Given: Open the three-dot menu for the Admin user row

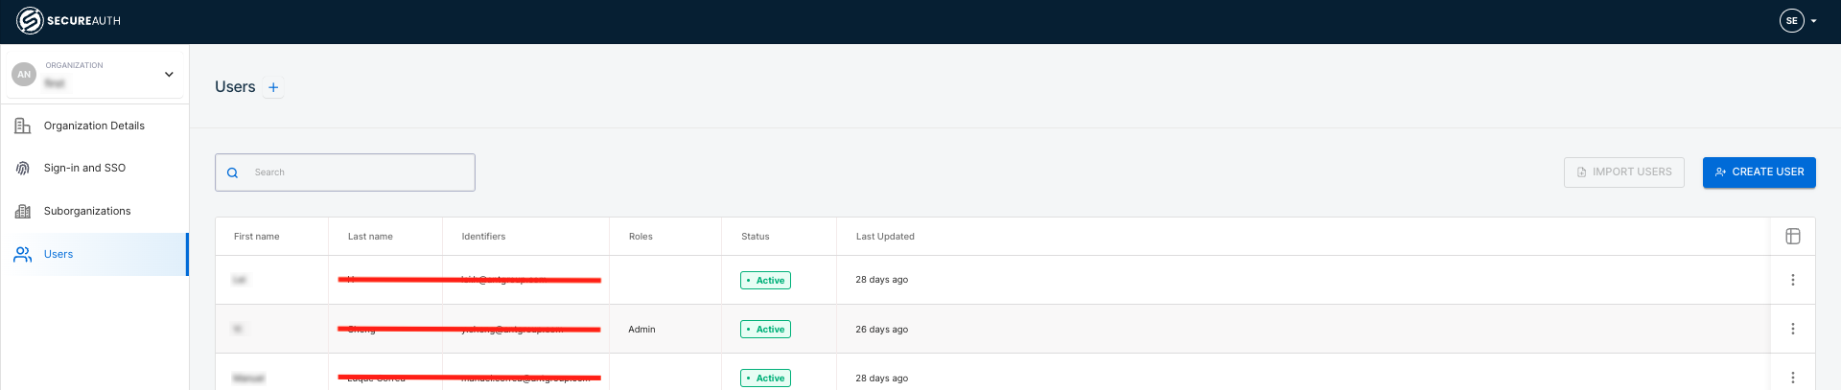Looking at the screenshot, I should point(1792,329).
